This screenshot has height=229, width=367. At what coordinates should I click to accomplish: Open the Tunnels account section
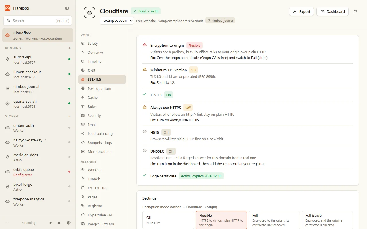[102, 179]
